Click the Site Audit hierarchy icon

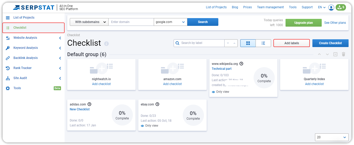pos(8,78)
